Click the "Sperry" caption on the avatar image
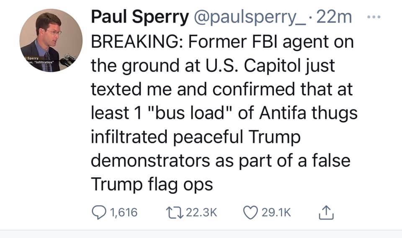Viewport: 402px width, 238px height. coord(33,58)
